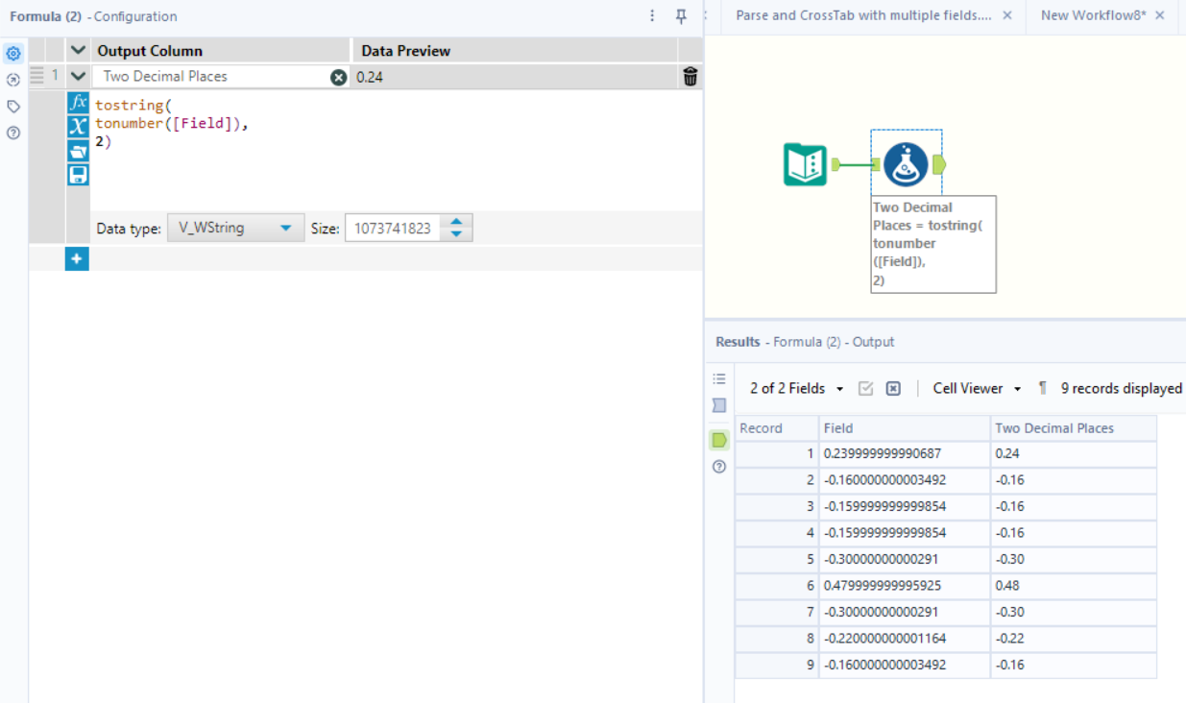Select the green Output anchor in Results panel

pos(719,440)
